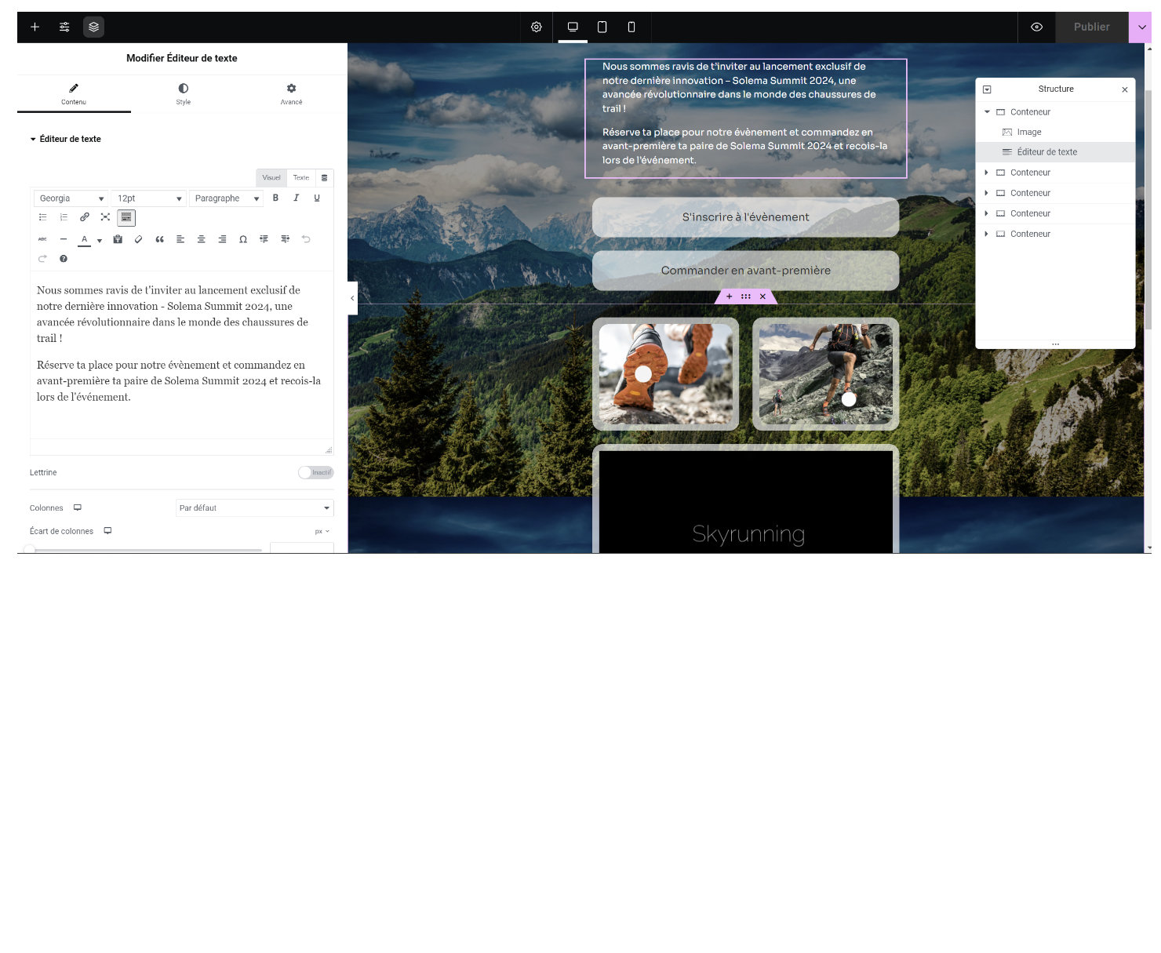This screenshot has width=1161, height=953.
Task: Click the column gap slider handle
Action: [x=30, y=551]
